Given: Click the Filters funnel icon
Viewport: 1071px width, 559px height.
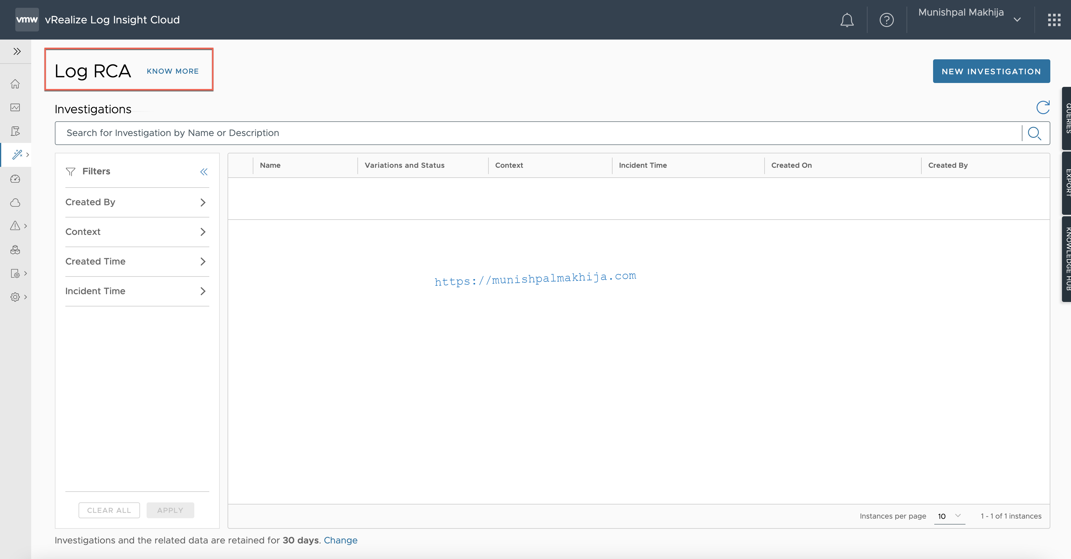Looking at the screenshot, I should 71,172.
